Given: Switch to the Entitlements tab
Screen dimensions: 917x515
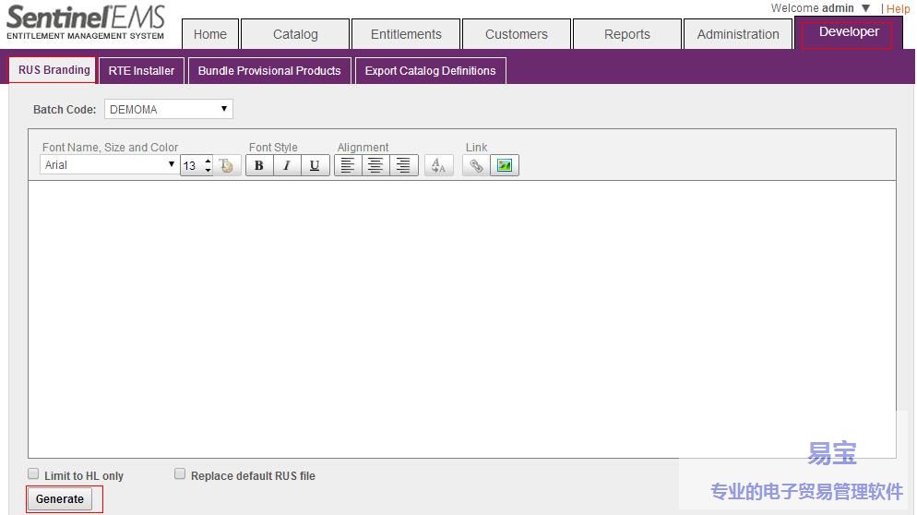Looking at the screenshot, I should (406, 34).
